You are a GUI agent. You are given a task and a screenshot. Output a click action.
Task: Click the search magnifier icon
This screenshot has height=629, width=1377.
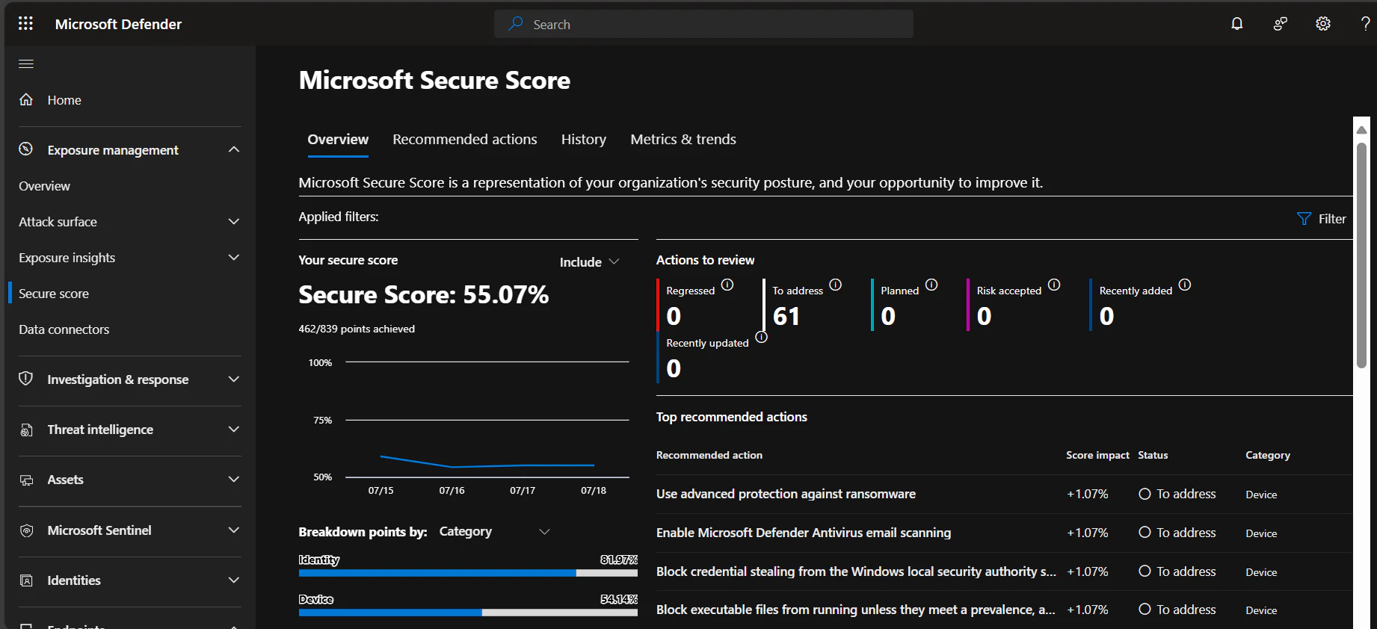516,24
